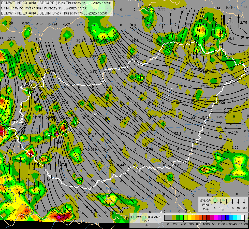The image size is (249, 229).
Task: Click the map value 10.5
Action: pyautogui.click(x=121, y=56)
